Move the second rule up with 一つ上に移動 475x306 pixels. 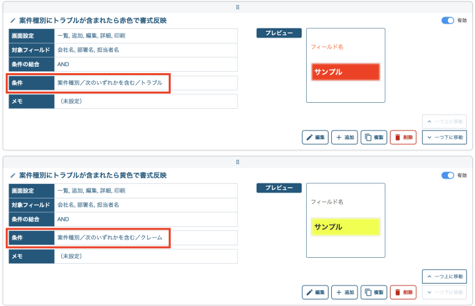(x=445, y=276)
